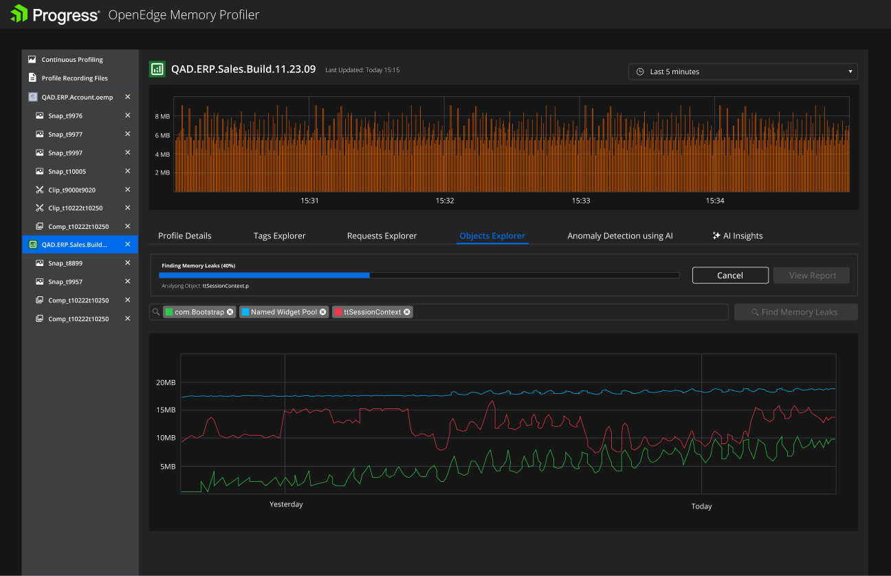891x576 pixels.
Task: Click the X beside Snap_t9997
Action: pyautogui.click(x=127, y=153)
